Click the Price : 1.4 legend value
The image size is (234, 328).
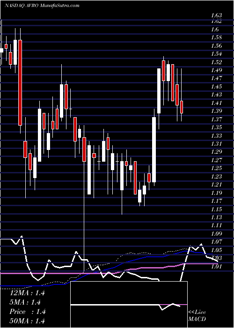tap(28, 312)
